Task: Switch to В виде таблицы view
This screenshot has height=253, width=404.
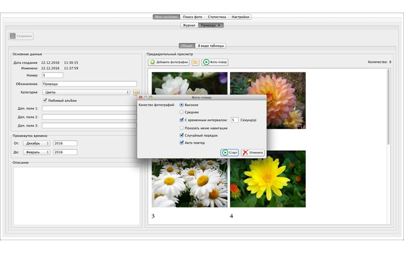Action: 211,46
